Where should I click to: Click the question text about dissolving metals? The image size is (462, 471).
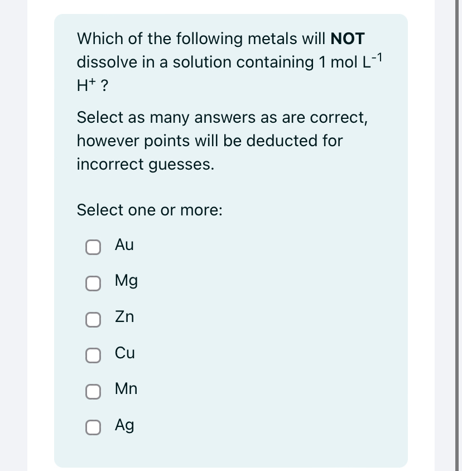(x=223, y=61)
